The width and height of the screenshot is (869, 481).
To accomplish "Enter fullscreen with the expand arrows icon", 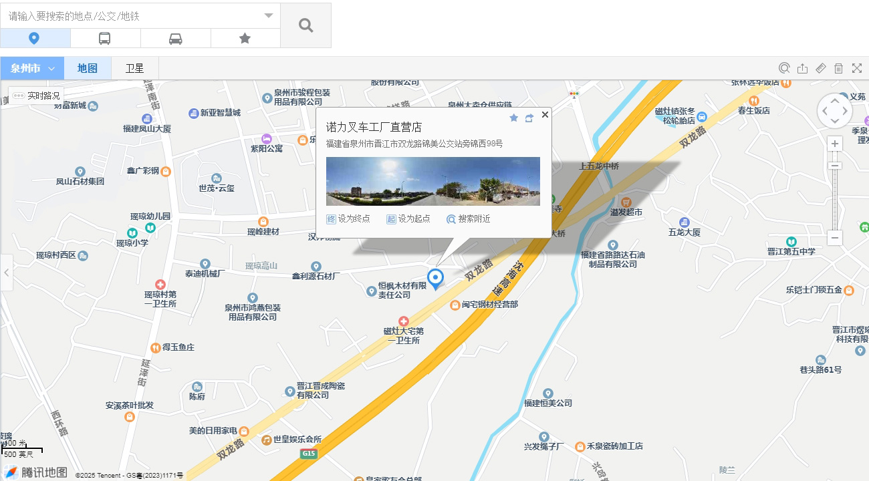I will point(856,68).
